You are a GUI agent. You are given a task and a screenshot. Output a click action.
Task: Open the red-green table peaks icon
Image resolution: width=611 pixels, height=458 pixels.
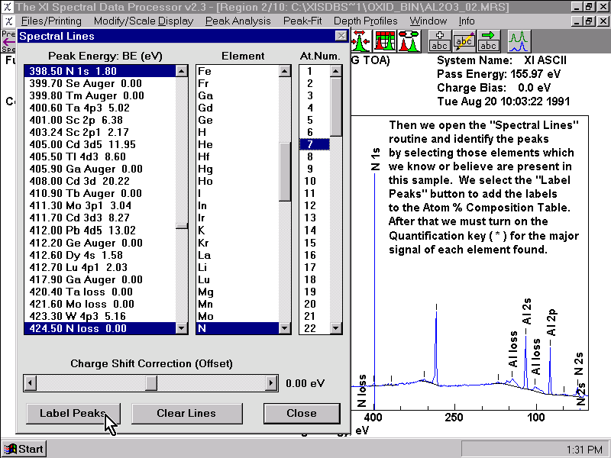click(x=385, y=41)
